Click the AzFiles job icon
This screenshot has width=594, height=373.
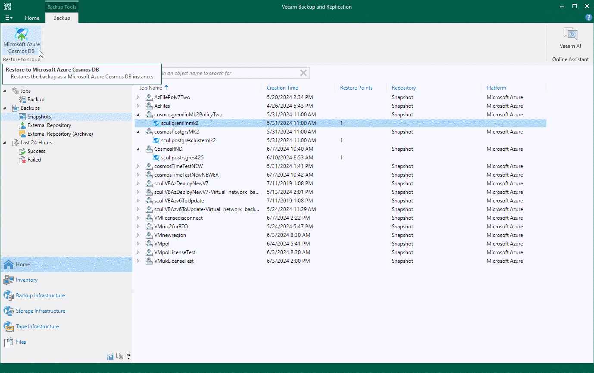149,106
